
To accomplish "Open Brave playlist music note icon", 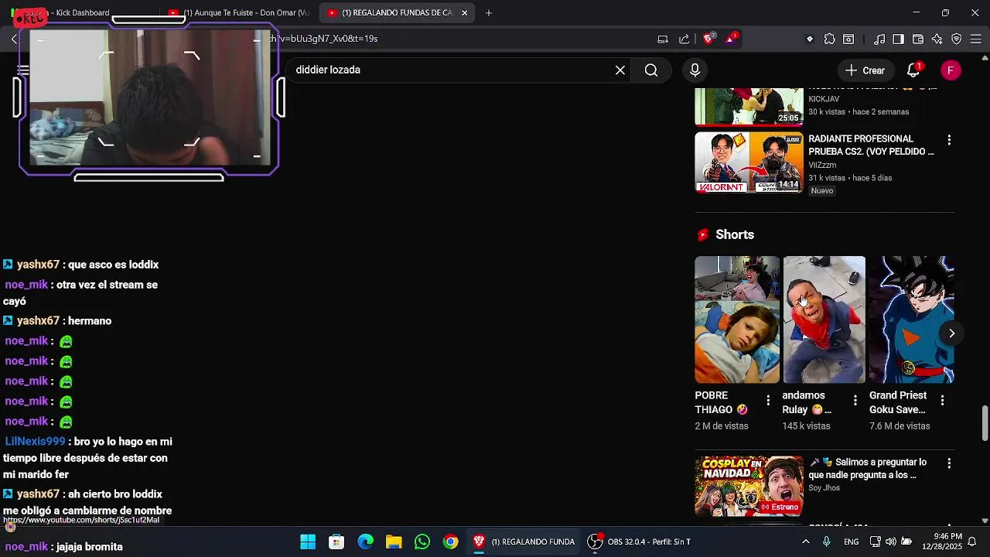I will tap(879, 39).
